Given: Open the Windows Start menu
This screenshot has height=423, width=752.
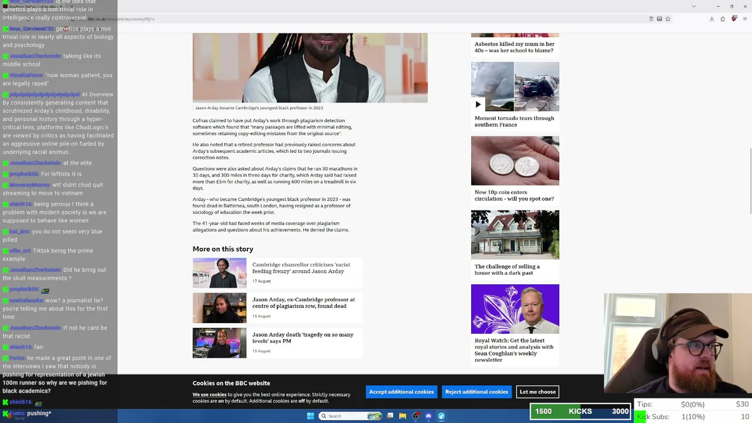Looking at the screenshot, I should (x=311, y=416).
